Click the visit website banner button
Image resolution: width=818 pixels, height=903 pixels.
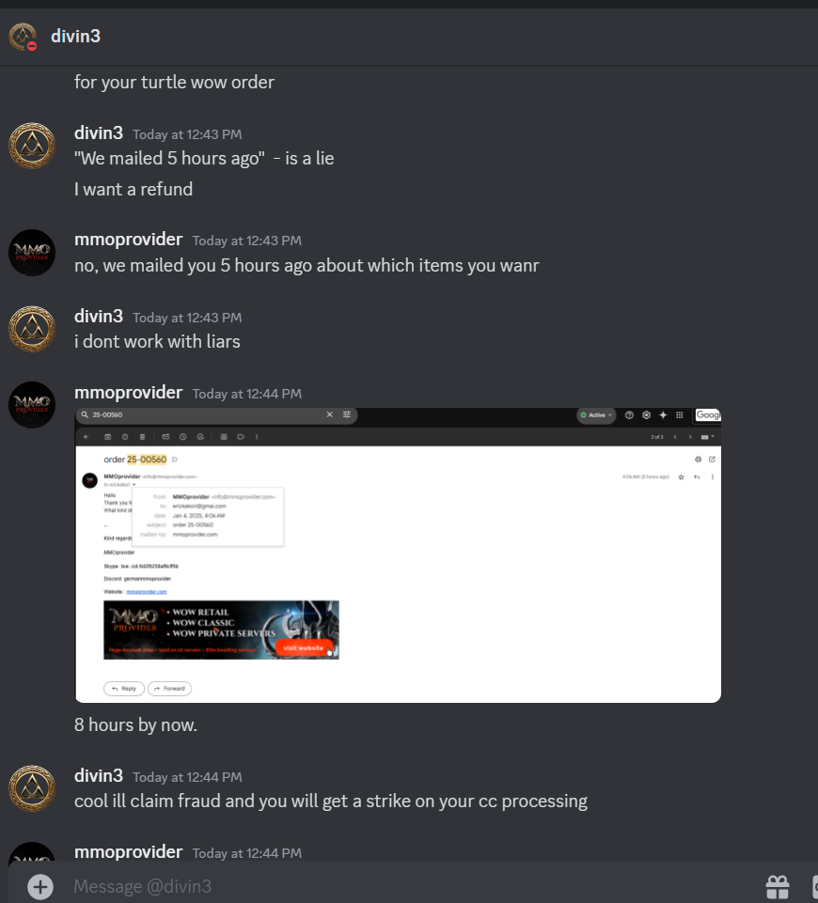click(x=304, y=647)
